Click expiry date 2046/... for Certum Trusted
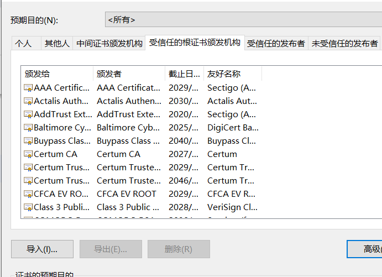Screen dimensions: 382x277 [x=184, y=181]
